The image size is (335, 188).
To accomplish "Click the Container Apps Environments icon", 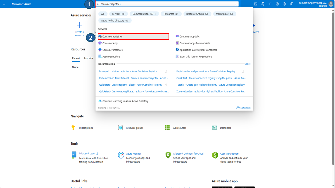I will click(x=177, y=43).
